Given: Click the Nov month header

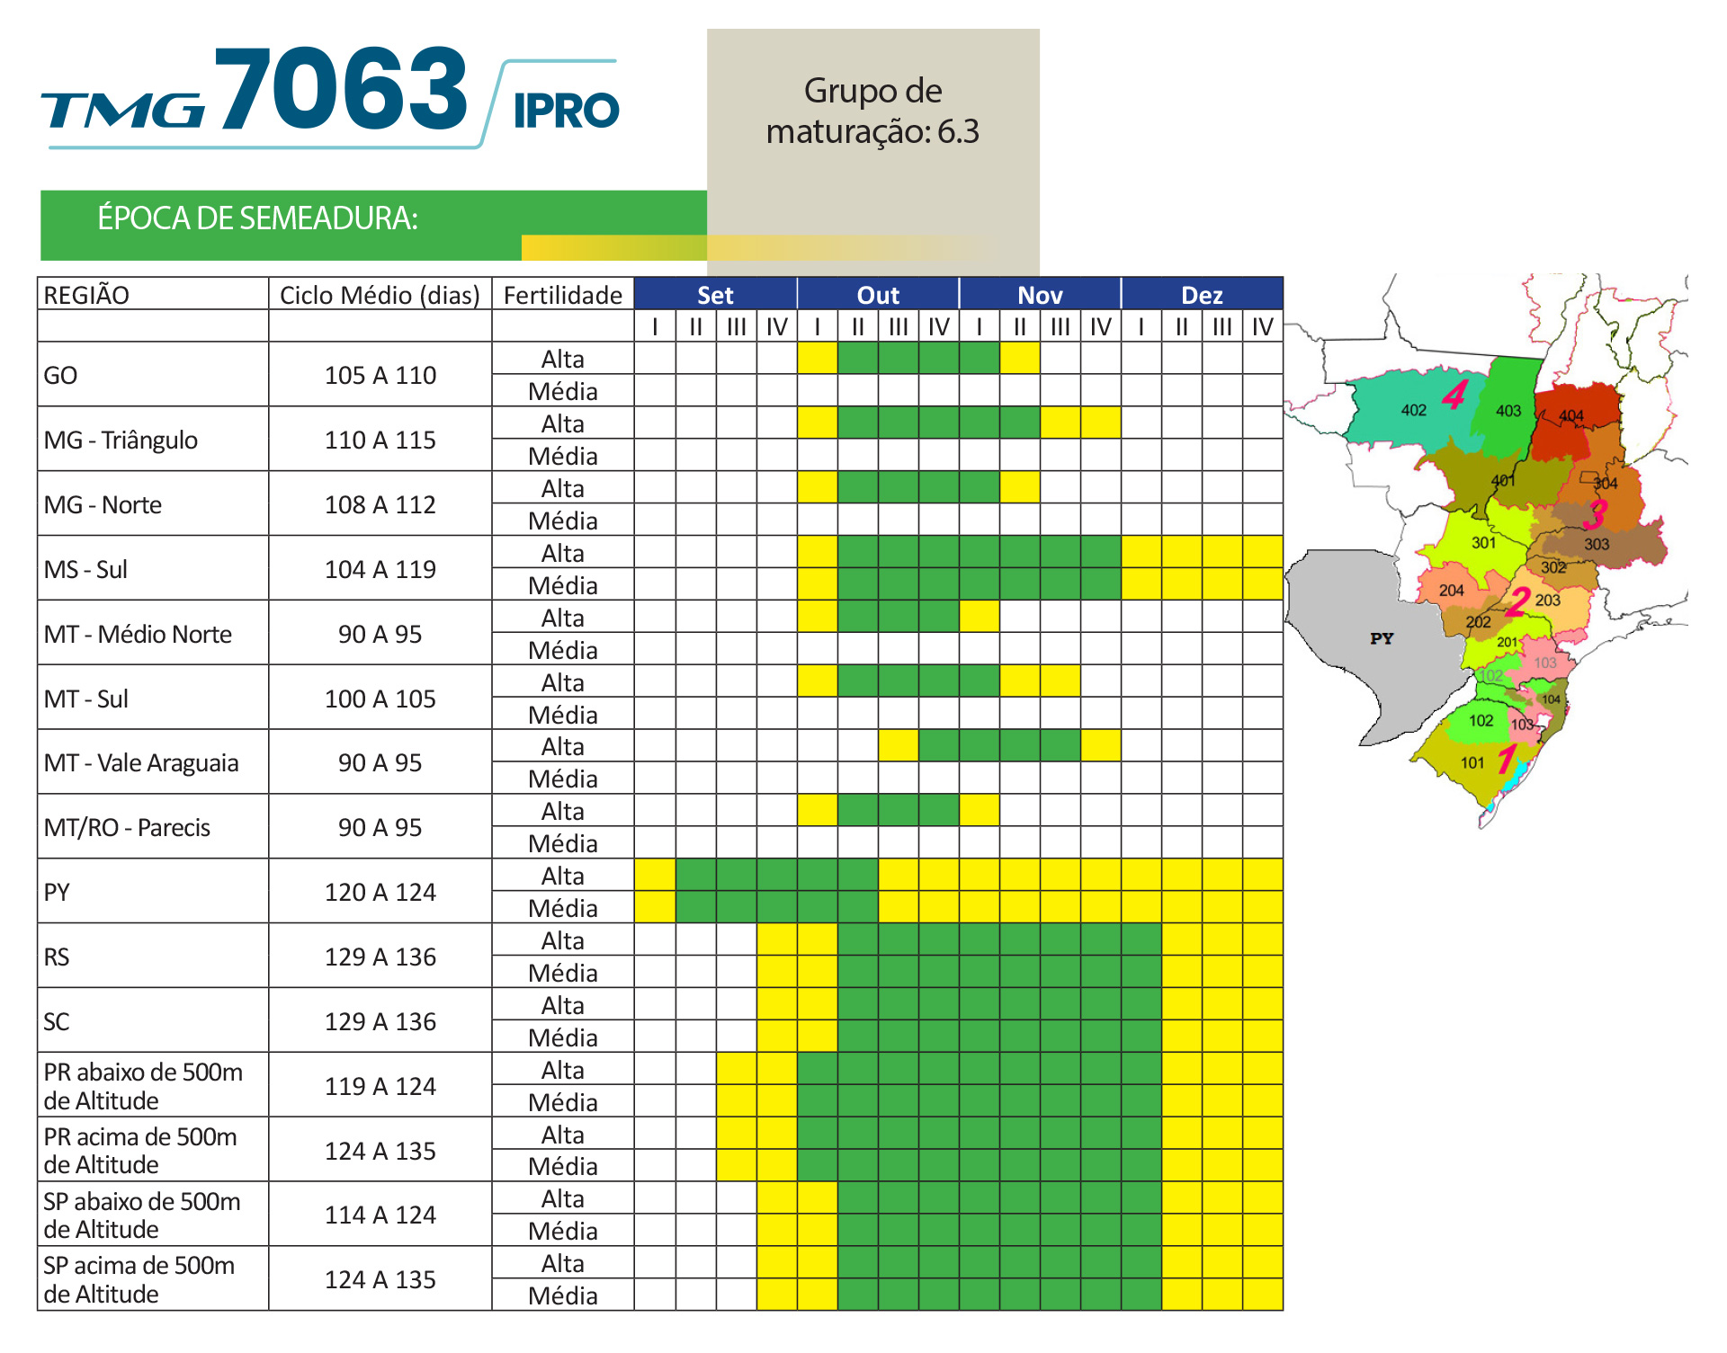Looking at the screenshot, I should (1040, 295).
